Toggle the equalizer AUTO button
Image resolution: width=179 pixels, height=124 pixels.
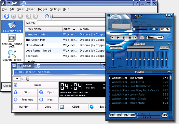119,48
